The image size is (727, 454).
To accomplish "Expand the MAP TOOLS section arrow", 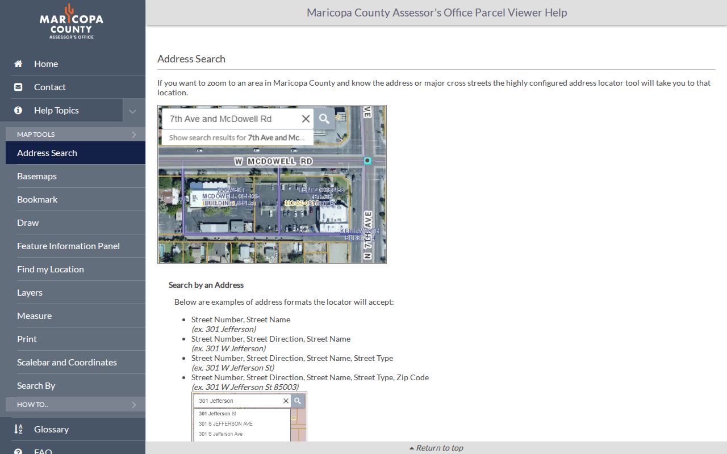I will 134,134.
